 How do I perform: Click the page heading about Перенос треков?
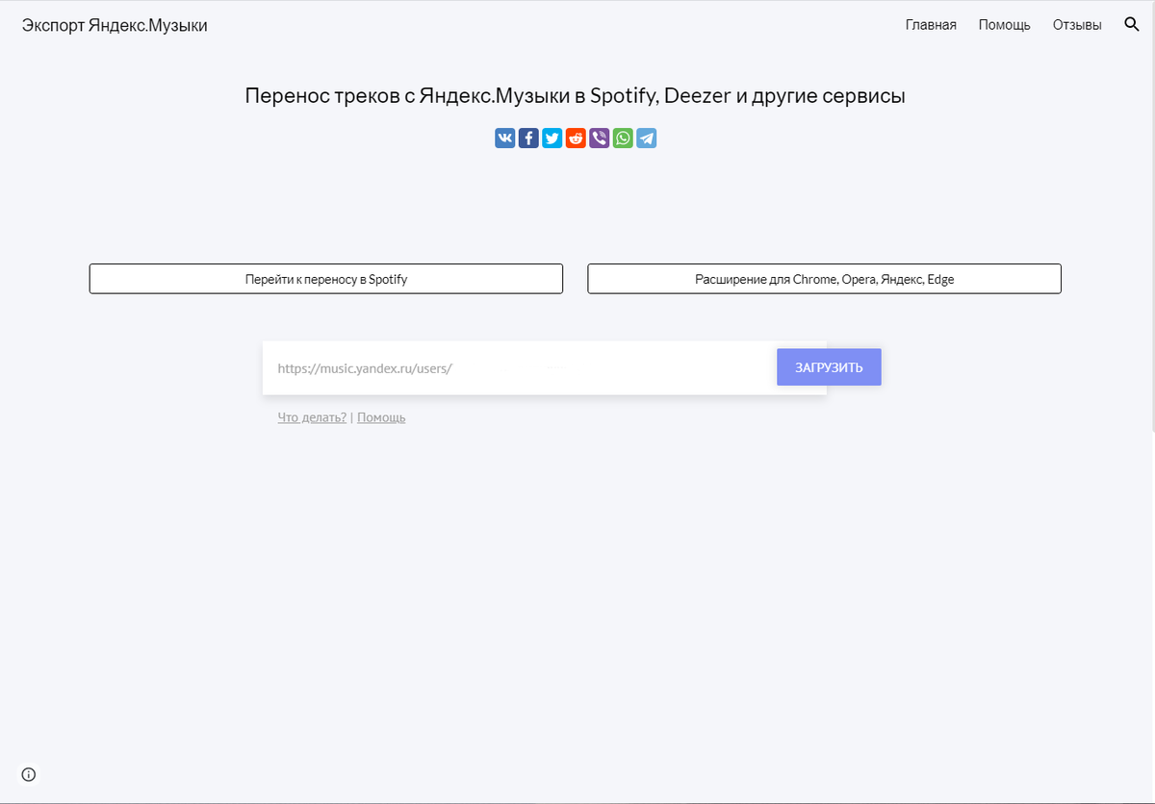coord(576,96)
